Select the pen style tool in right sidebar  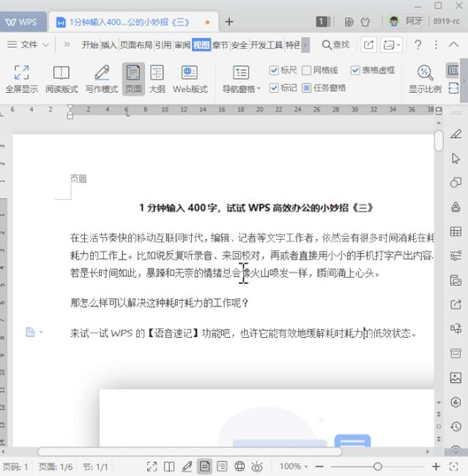(456, 134)
